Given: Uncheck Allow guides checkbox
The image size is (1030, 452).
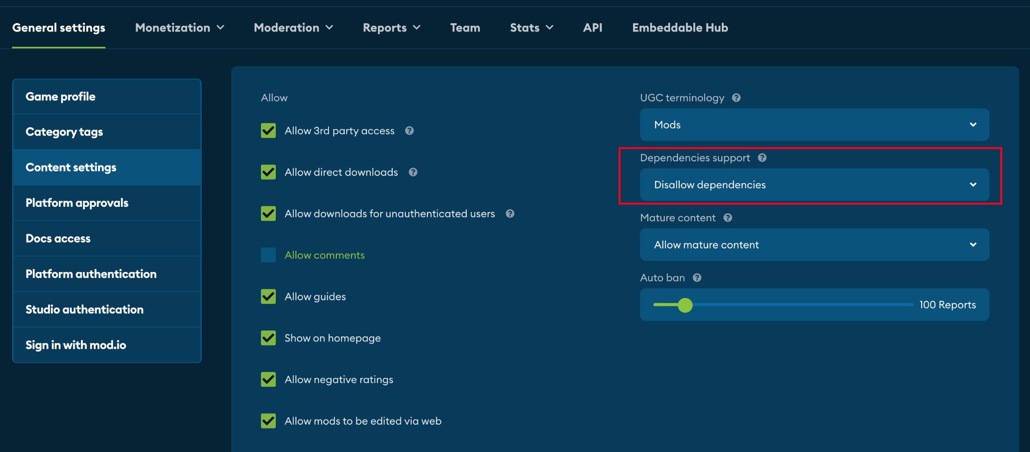Looking at the screenshot, I should [268, 297].
